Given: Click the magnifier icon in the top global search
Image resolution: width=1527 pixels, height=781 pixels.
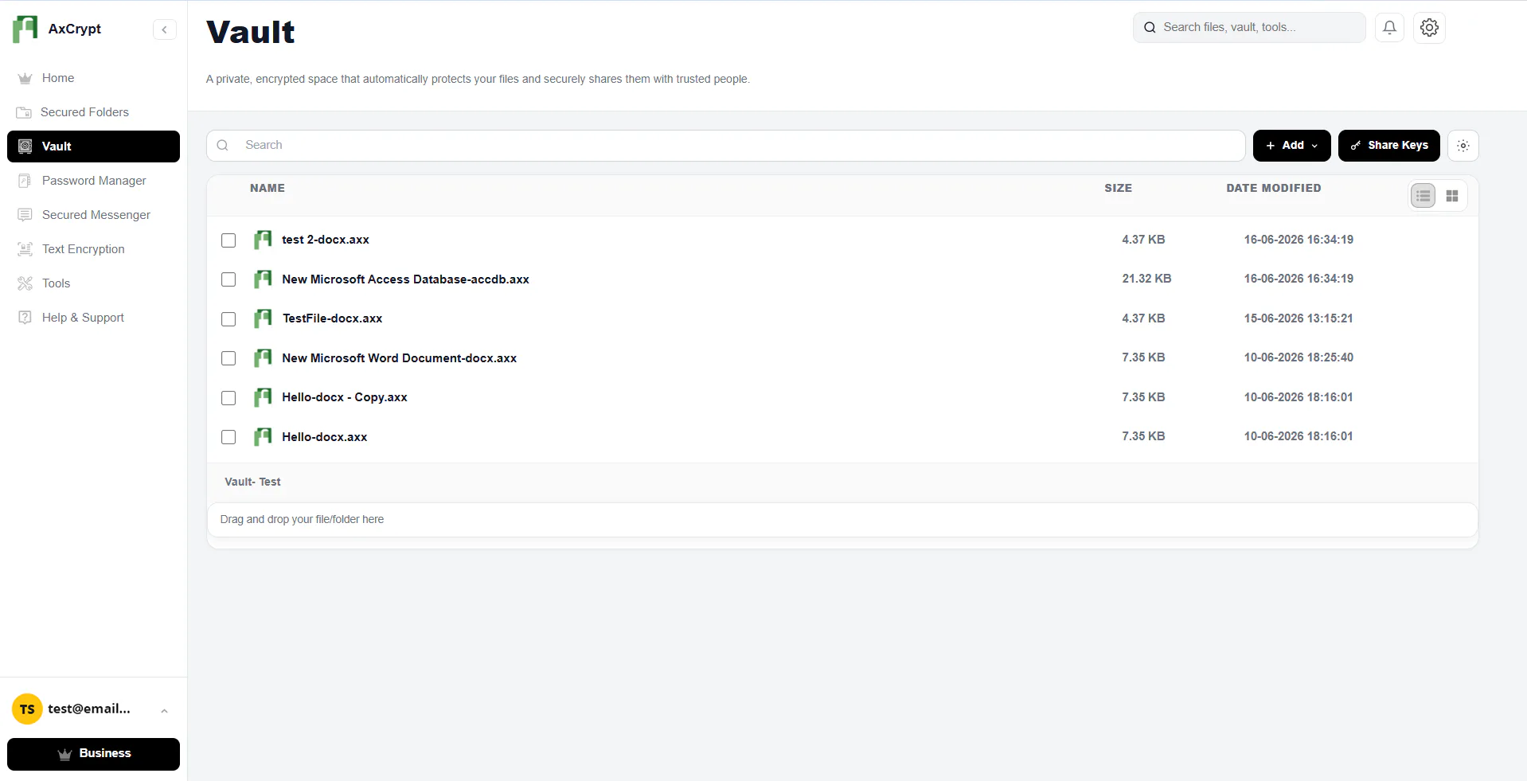Looking at the screenshot, I should coord(1150,27).
